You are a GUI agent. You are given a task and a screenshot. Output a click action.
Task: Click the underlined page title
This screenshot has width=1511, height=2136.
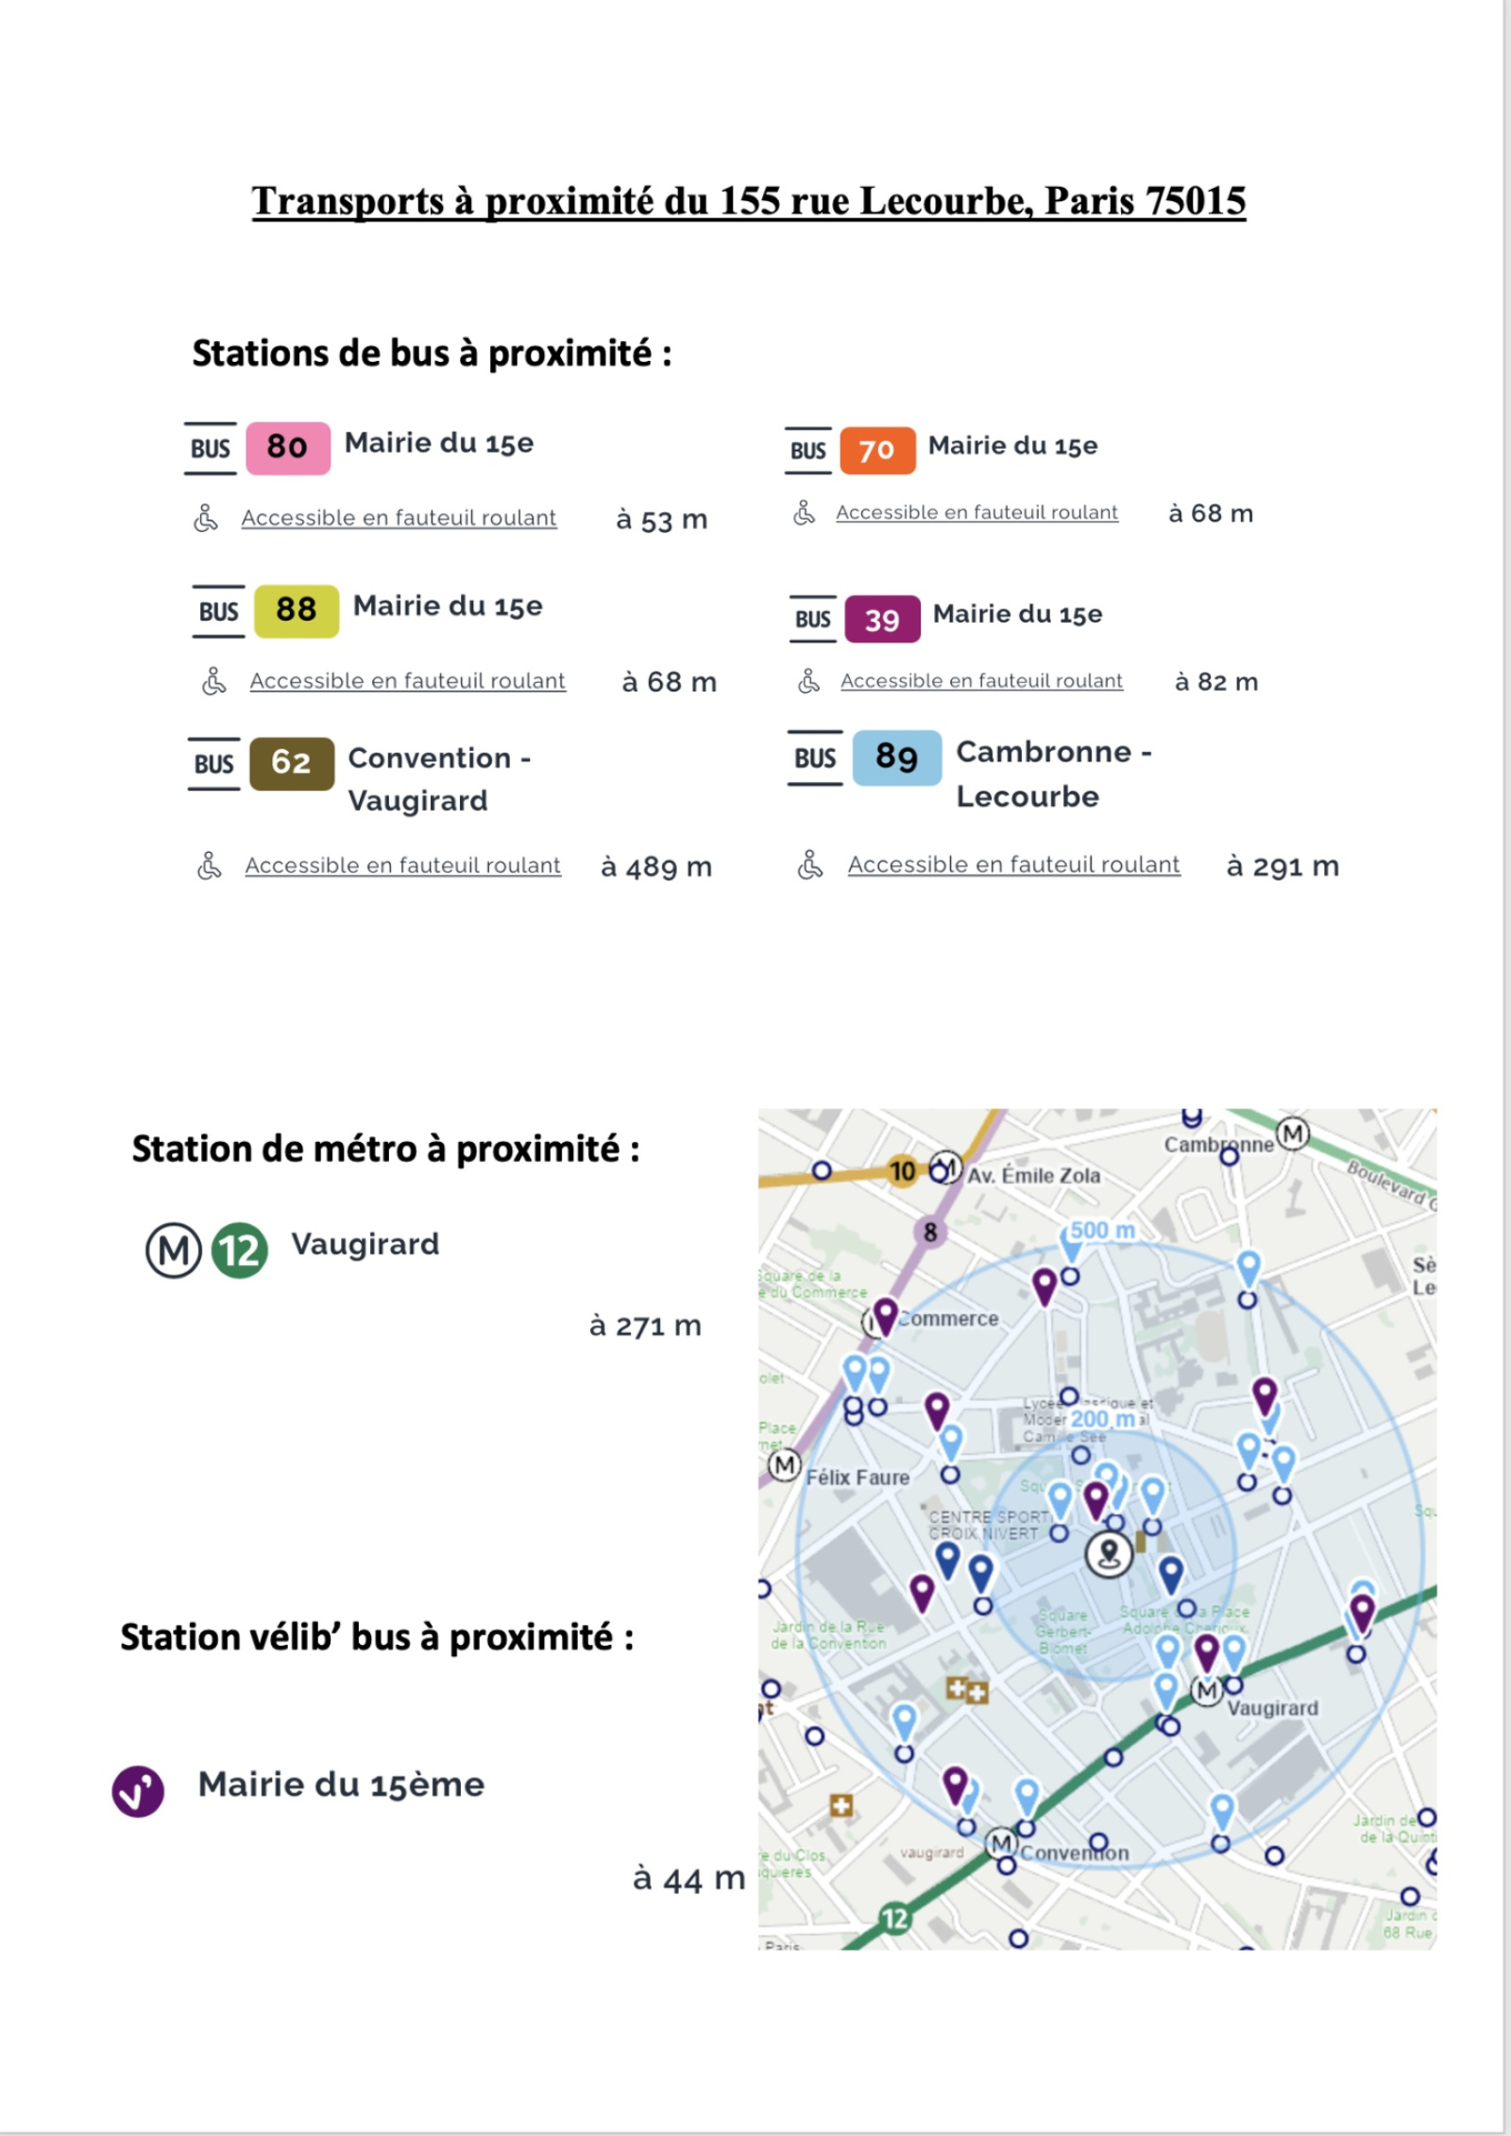pos(749,201)
